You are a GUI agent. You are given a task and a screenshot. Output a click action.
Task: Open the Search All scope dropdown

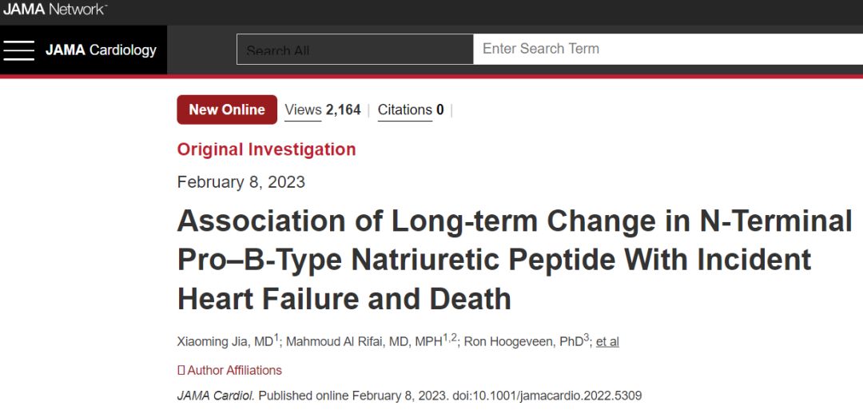point(355,49)
